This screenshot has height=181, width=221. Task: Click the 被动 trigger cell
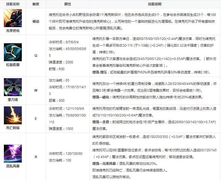click(x=36, y=22)
